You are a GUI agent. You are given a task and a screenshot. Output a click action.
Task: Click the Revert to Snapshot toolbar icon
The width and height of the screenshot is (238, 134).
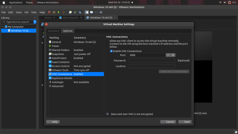click(75, 12)
